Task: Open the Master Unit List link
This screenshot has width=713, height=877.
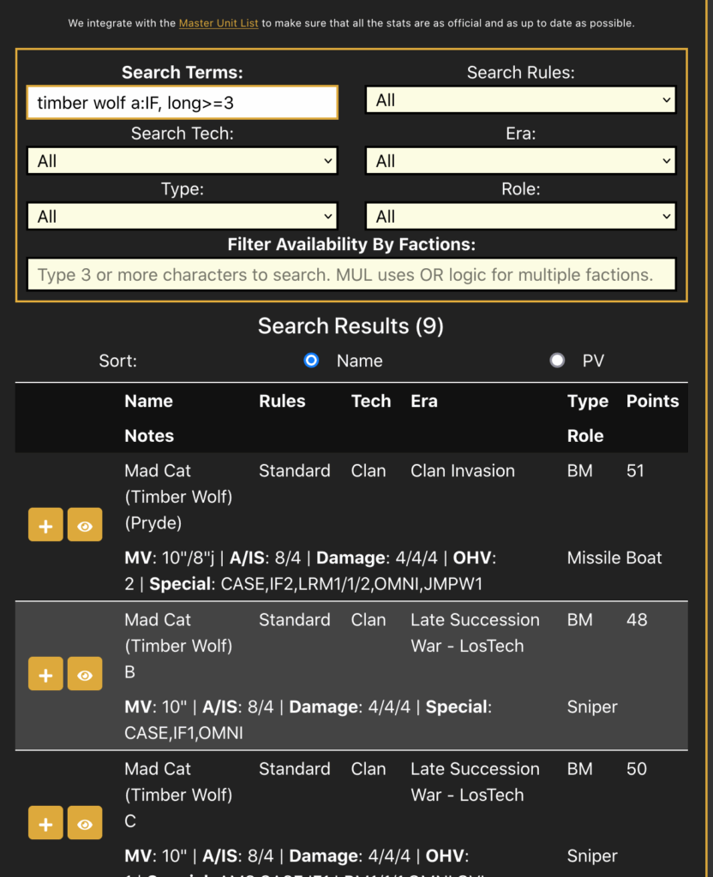Action: pyautogui.click(x=219, y=23)
